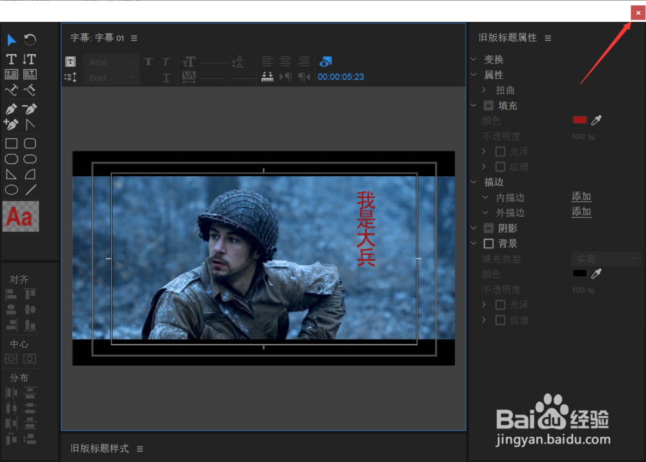Image resolution: width=646 pixels, height=462 pixels.
Task: Click the 00:00:05:23 timecode
Action: coord(340,77)
